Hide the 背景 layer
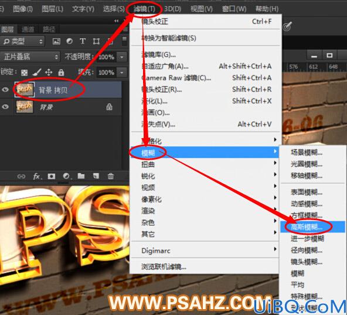This screenshot has width=347, height=315. click(x=5, y=107)
